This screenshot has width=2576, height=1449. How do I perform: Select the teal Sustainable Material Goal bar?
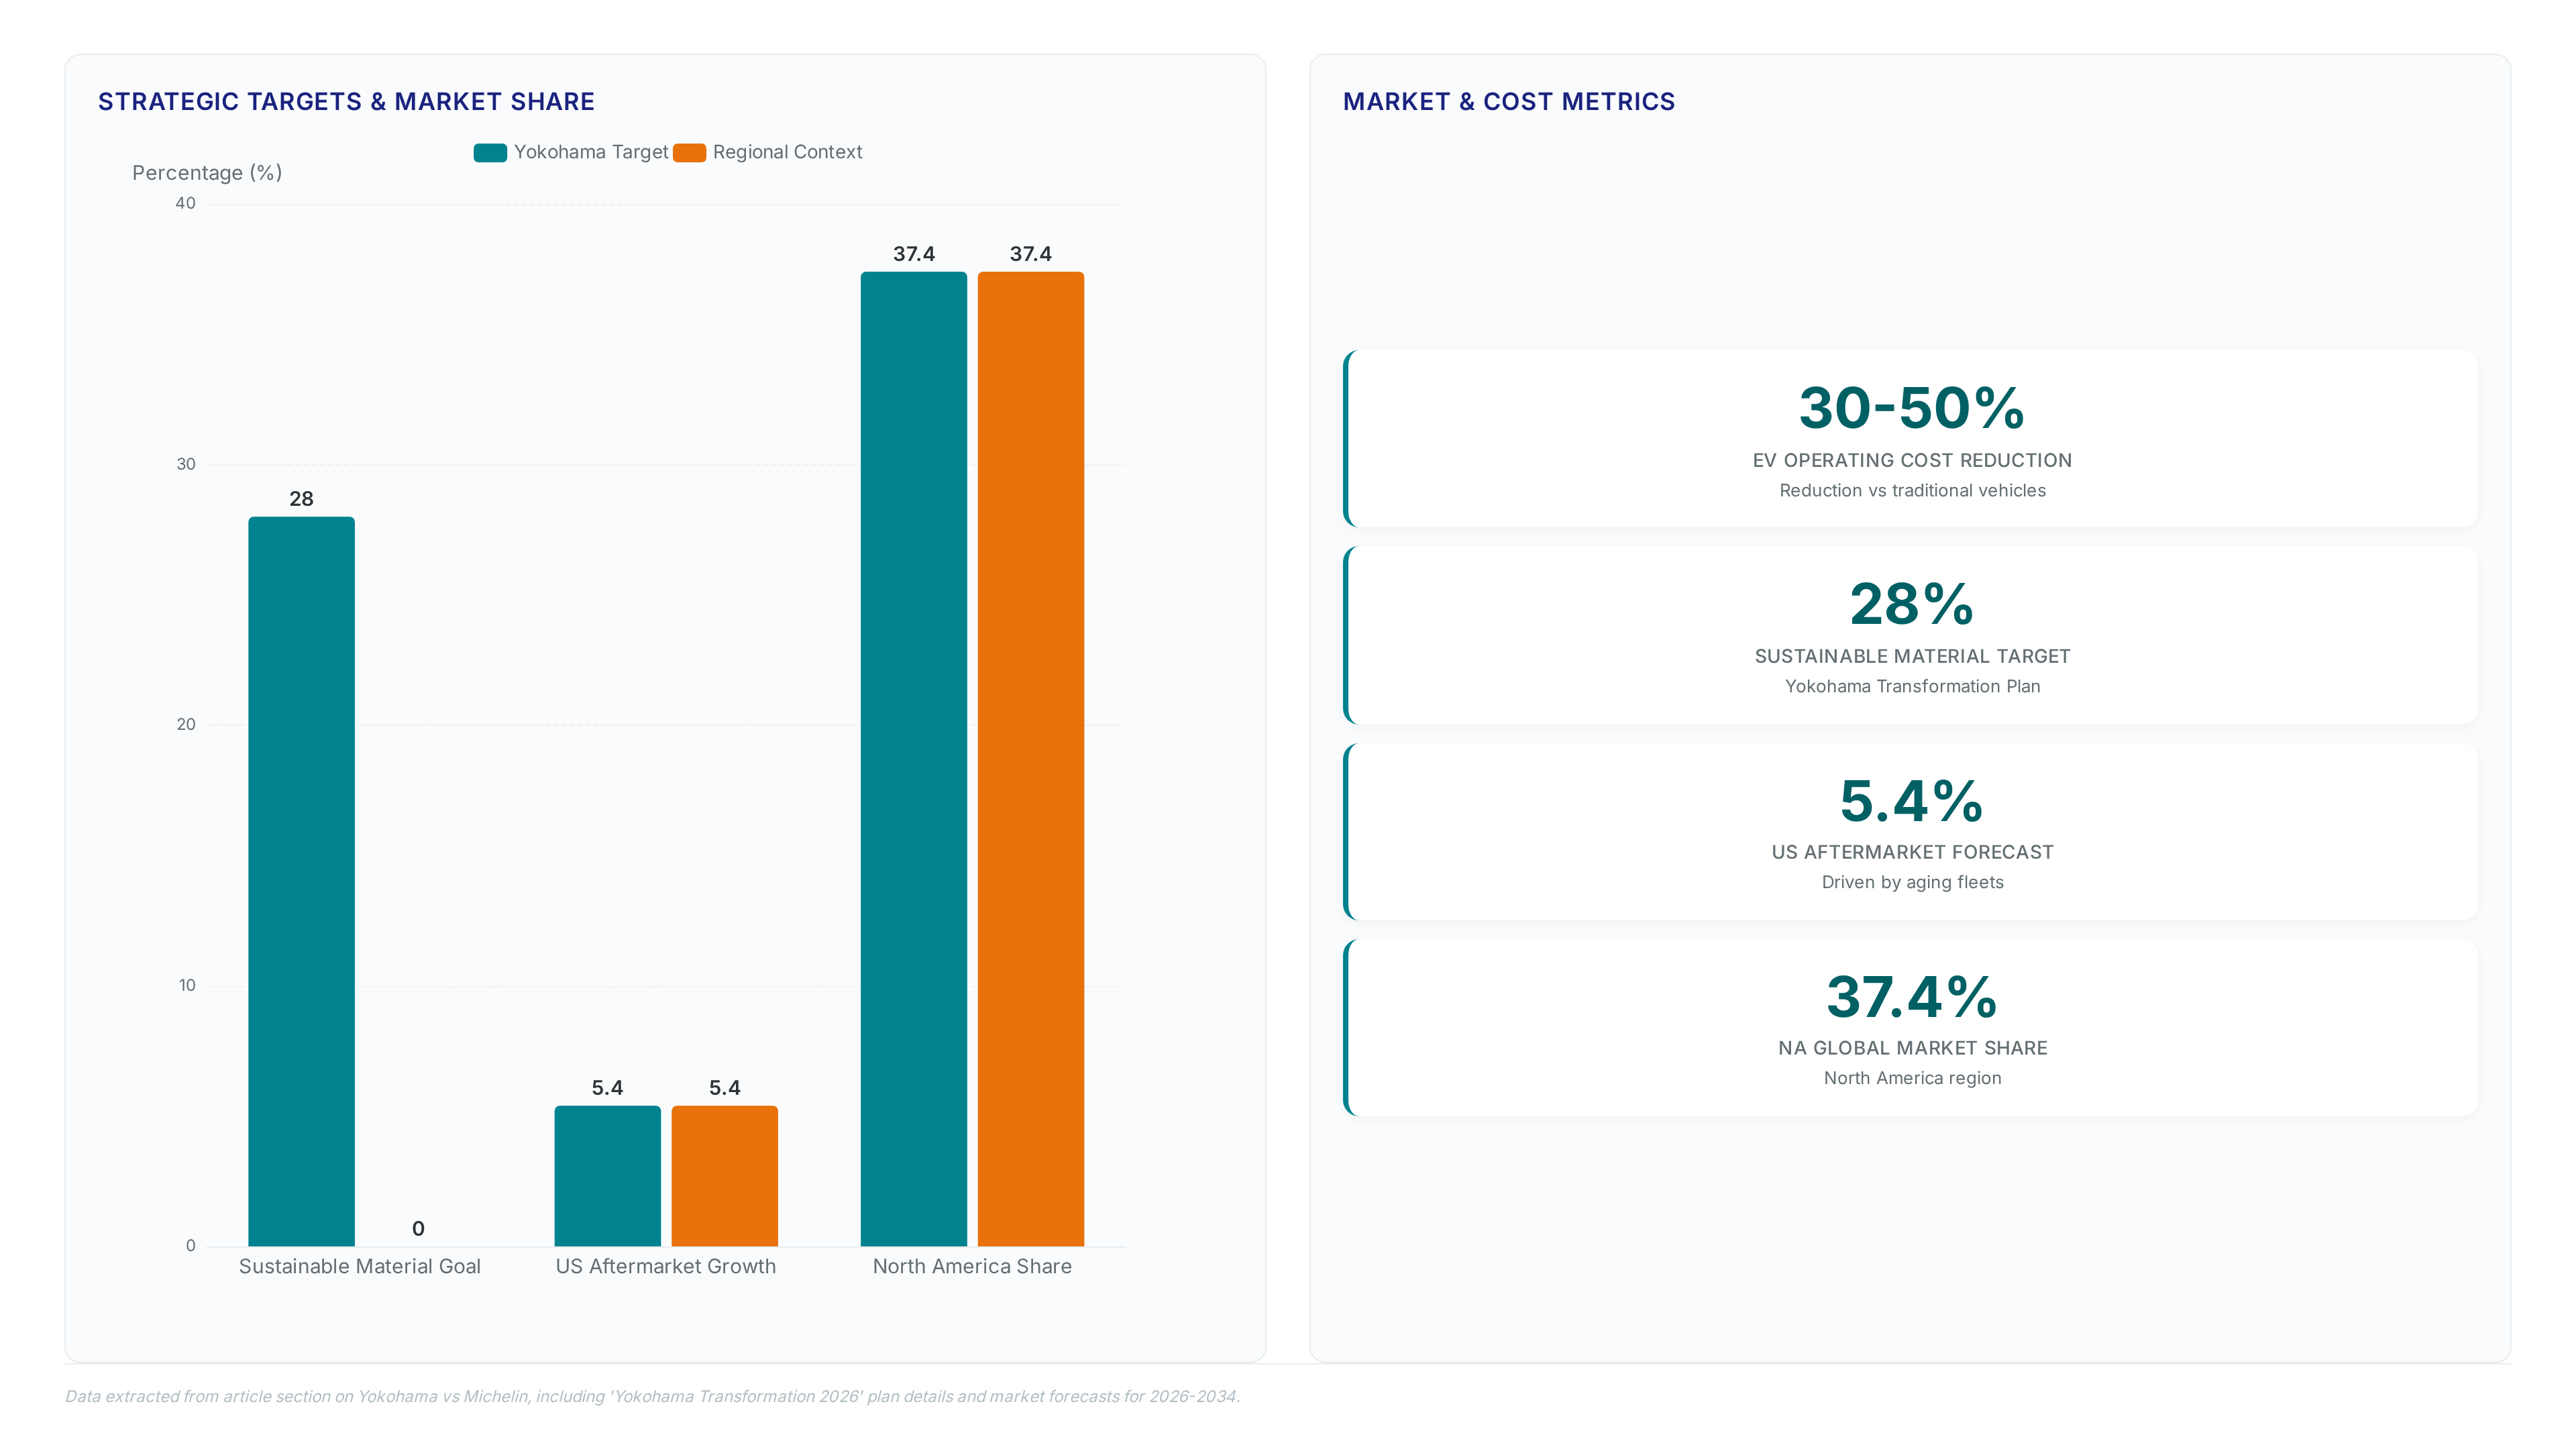tap(301, 881)
